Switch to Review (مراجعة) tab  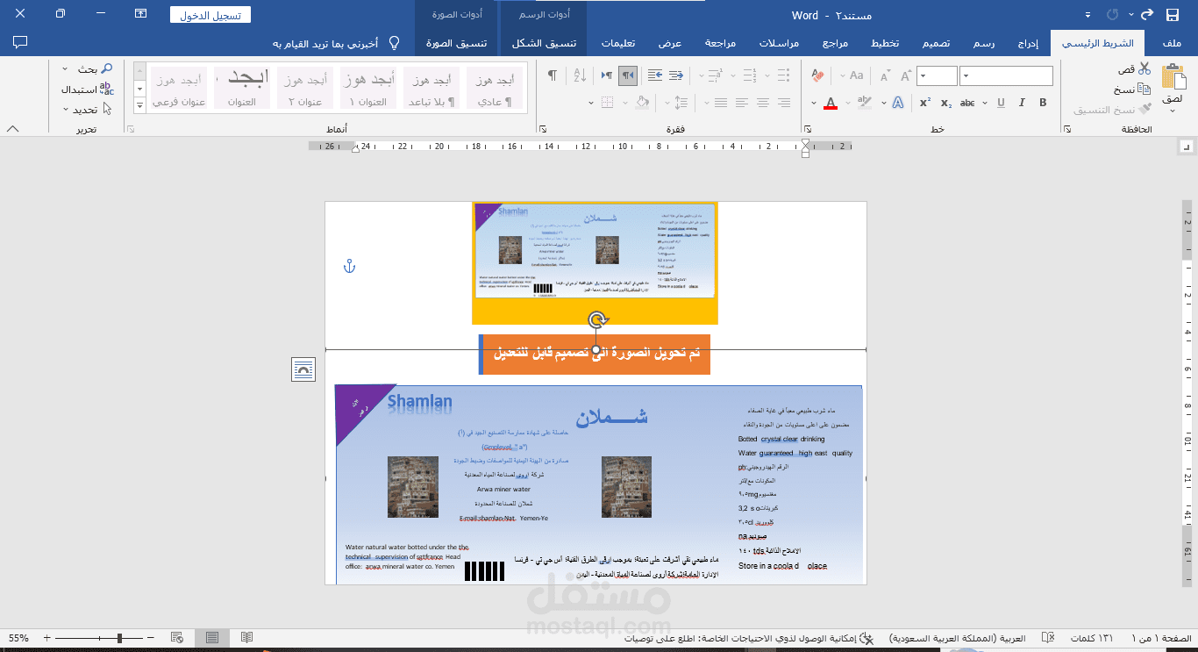coord(720,43)
